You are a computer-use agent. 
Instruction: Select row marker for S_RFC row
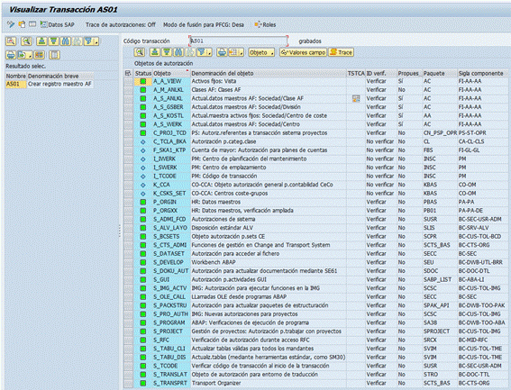click(128, 340)
